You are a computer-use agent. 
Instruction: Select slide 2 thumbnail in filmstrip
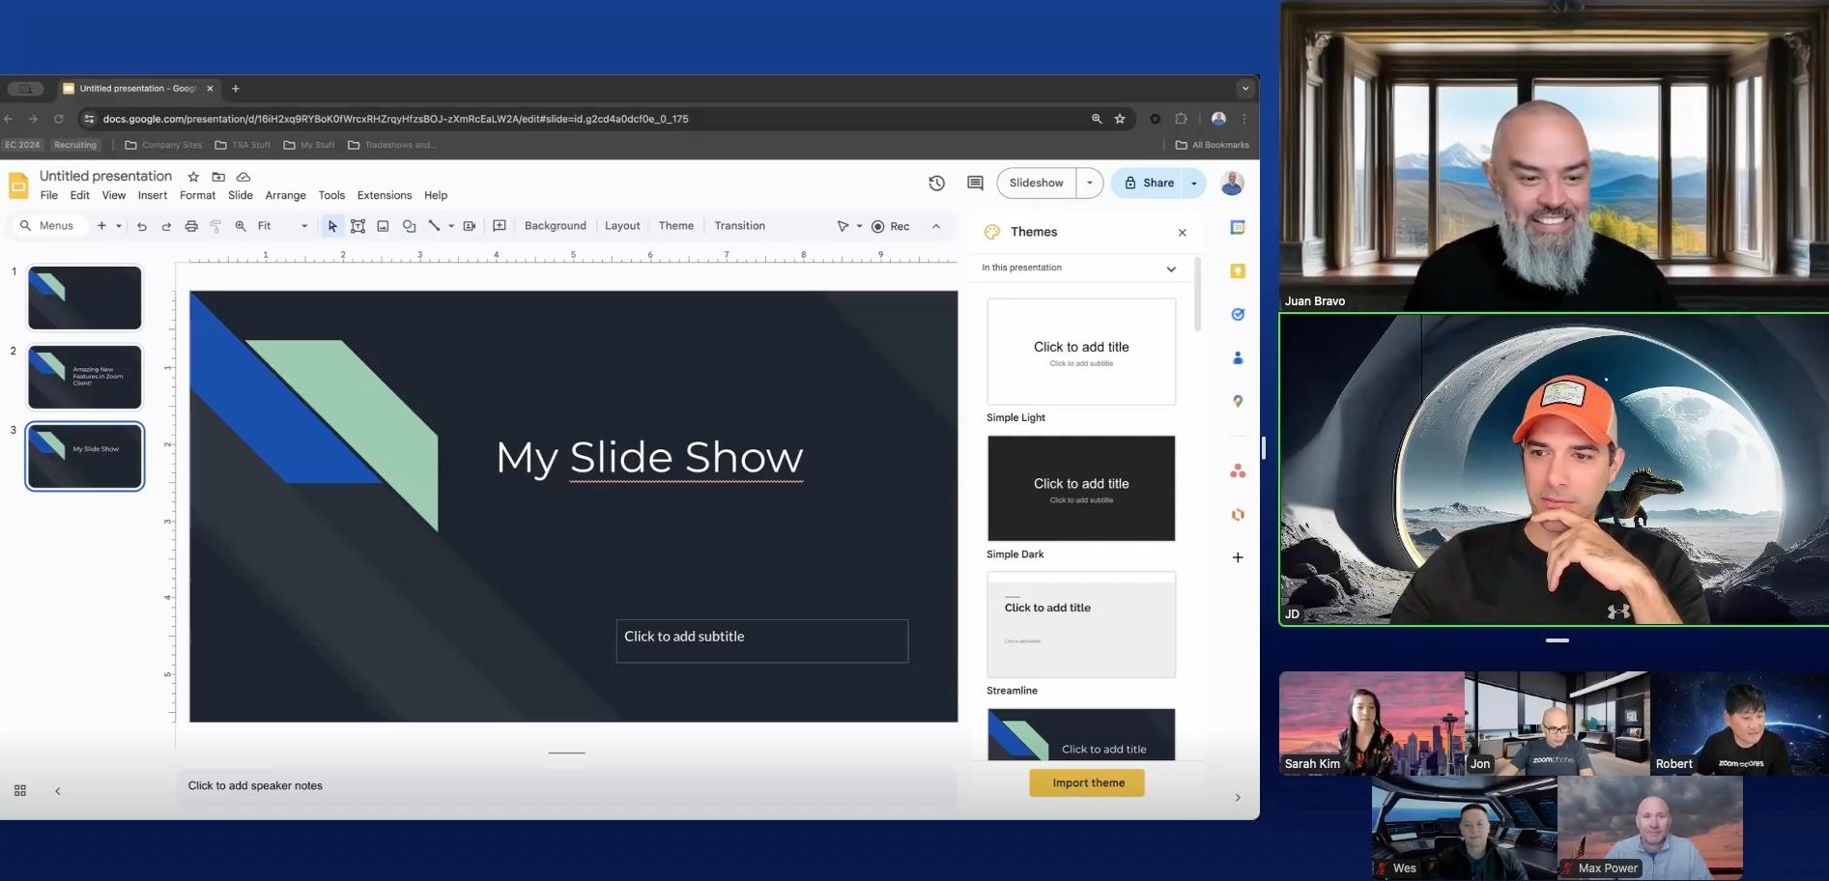(x=85, y=377)
